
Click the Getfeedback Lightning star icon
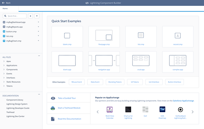tap(180, 110)
